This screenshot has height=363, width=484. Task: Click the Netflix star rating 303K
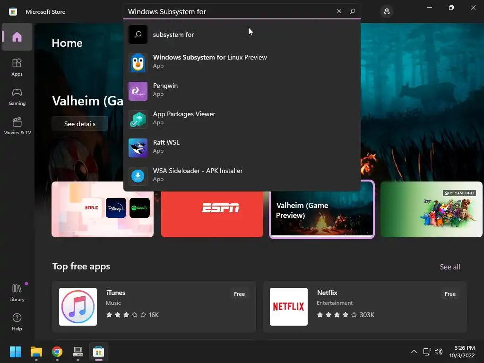pyautogui.click(x=346, y=315)
